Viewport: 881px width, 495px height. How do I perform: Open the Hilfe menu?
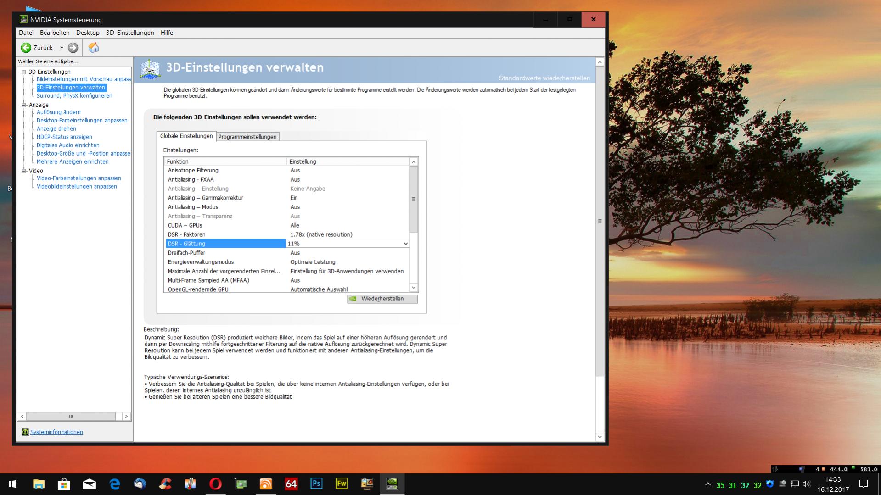[167, 33]
